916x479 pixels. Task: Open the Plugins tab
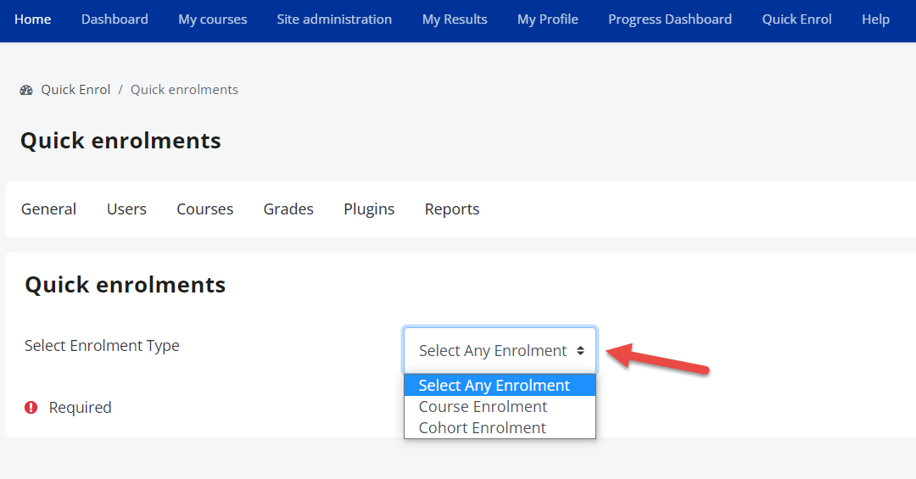tap(369, 209)
